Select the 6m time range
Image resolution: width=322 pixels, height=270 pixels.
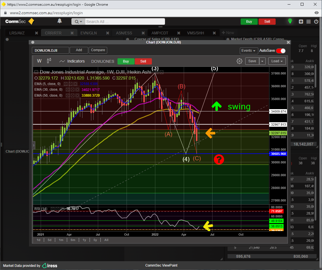click(73, 240)
